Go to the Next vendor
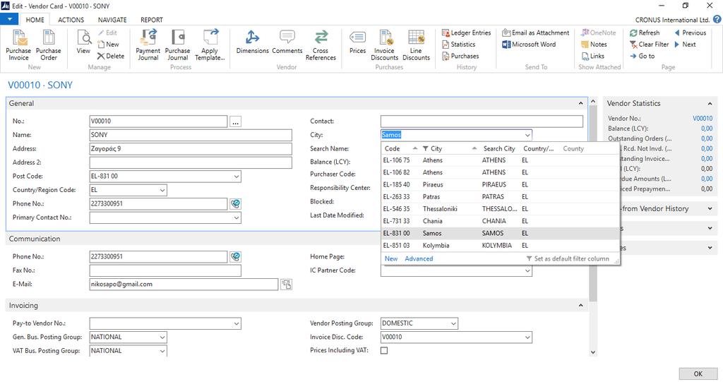This screenshot has height=382, width=723. coord(685,44)
